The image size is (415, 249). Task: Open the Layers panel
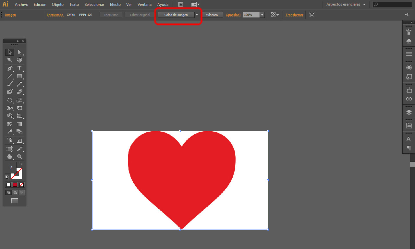click(x=409, y=112)
